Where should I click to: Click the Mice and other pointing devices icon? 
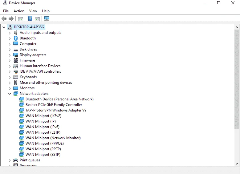click(16, 83)
